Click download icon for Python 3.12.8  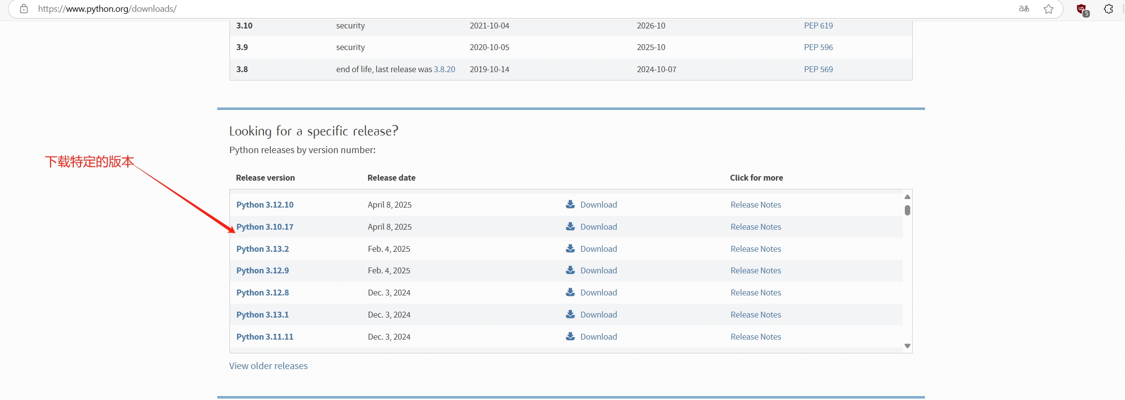click(x=570, y=292)
